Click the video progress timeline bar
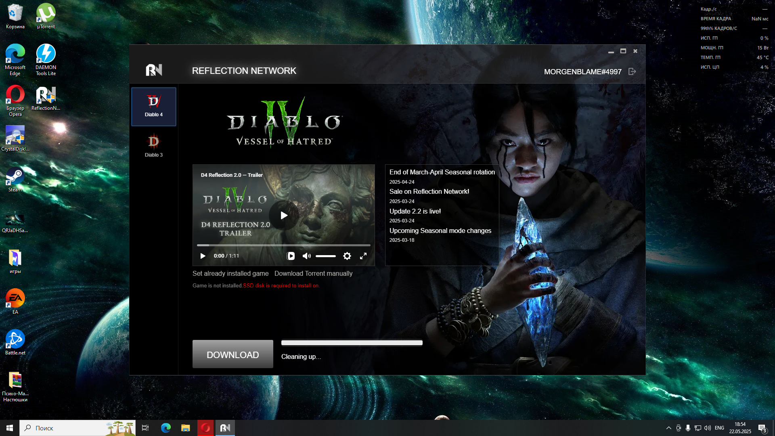 (x=283, y=245)
